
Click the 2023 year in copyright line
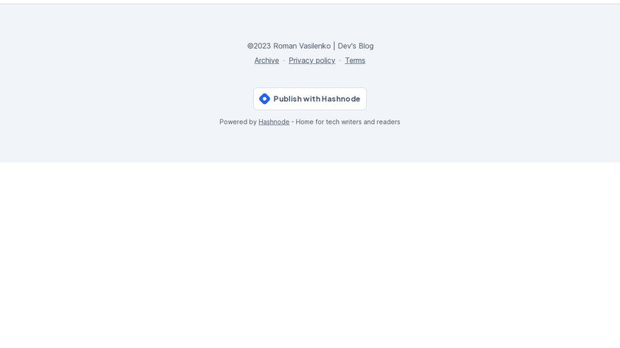click(262, 46)
